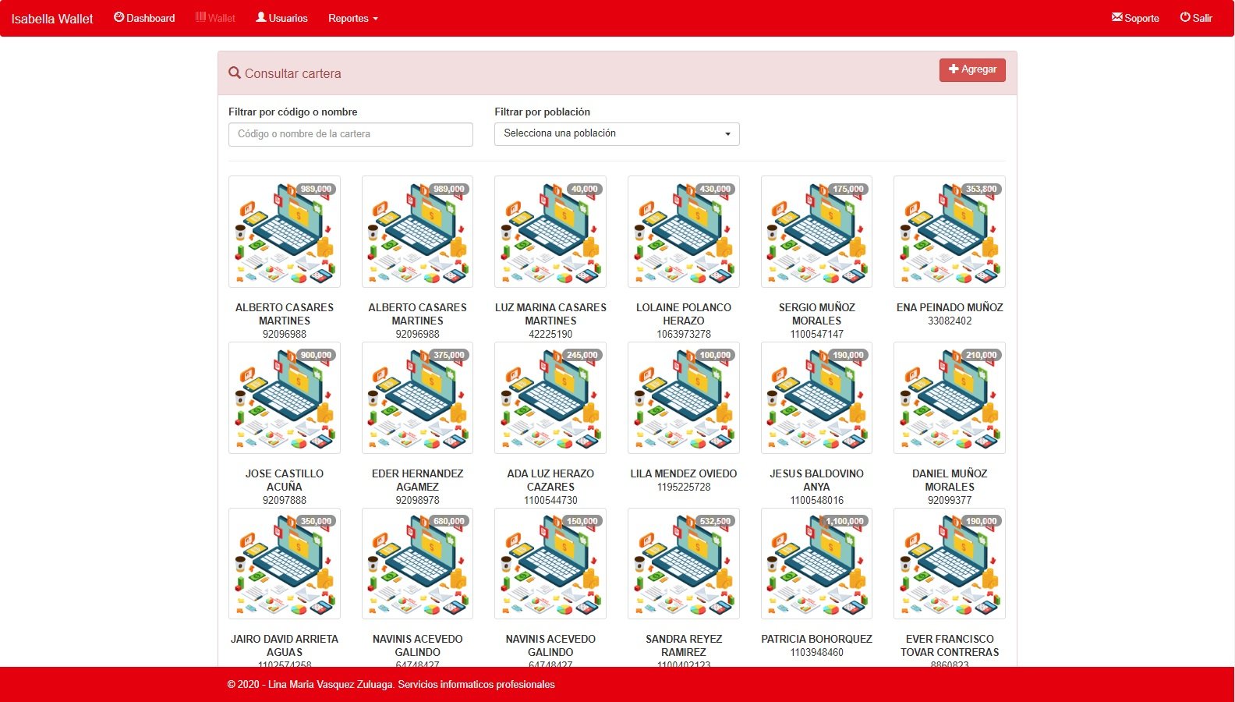Image resolution: width=1235 pixels, height=702 pixels.
Task: Select Jose Castillo Acuña wallet icon
Action: (285, 398)
